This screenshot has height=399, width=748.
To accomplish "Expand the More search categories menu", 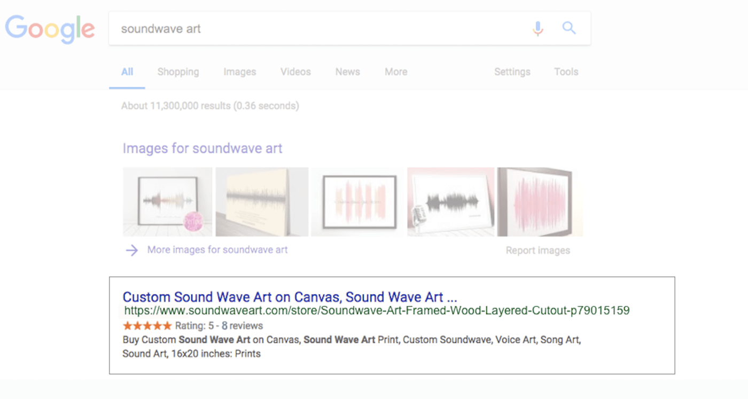I will click(396, 72).
